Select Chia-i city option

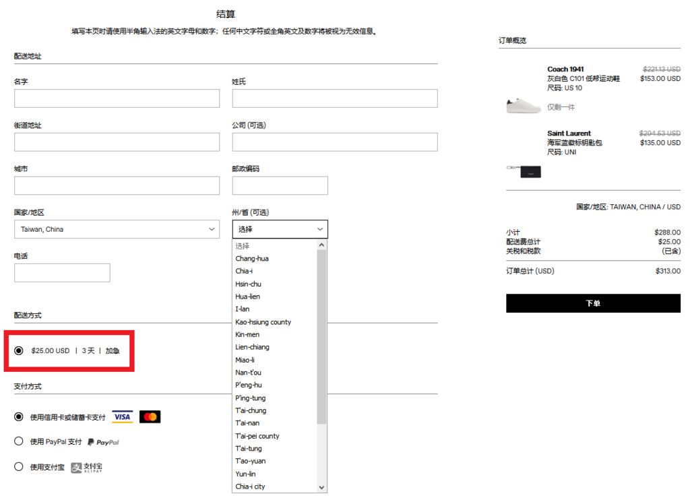click(275, 487)
